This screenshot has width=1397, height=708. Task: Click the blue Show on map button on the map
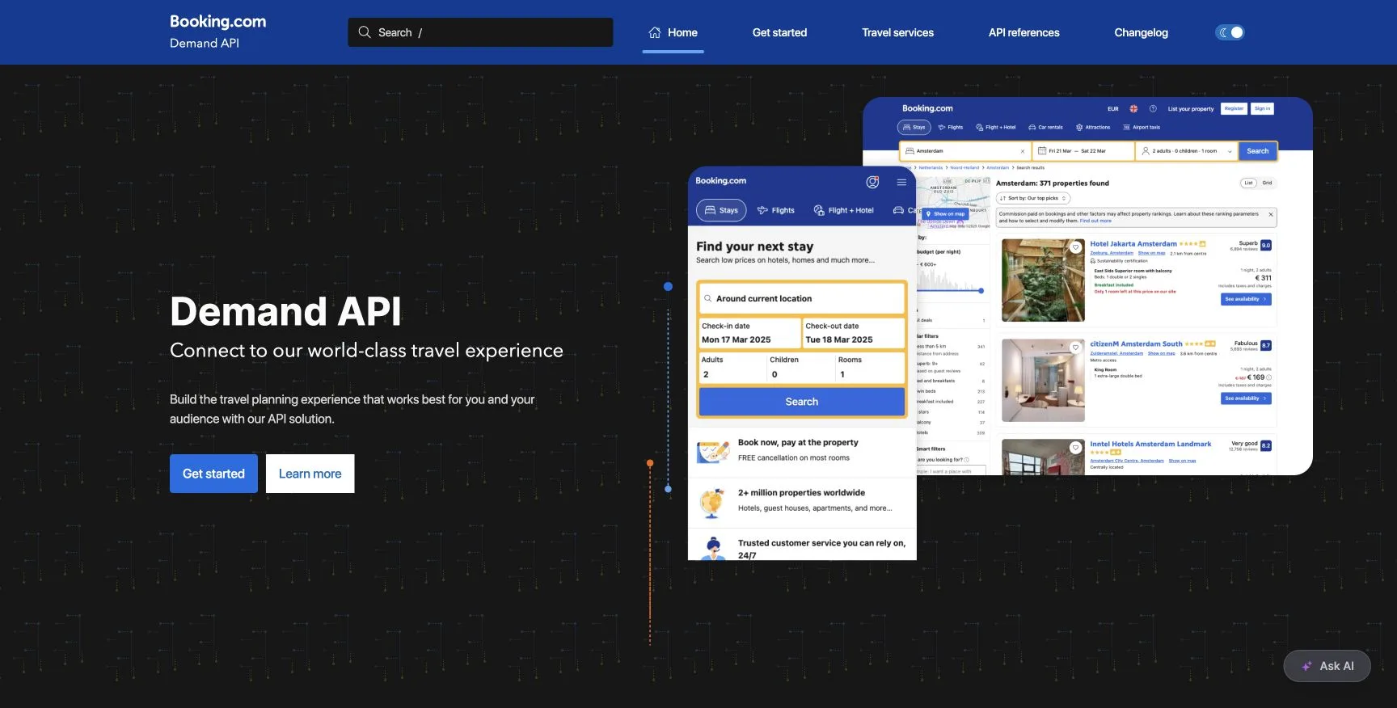tap(946, 214)
